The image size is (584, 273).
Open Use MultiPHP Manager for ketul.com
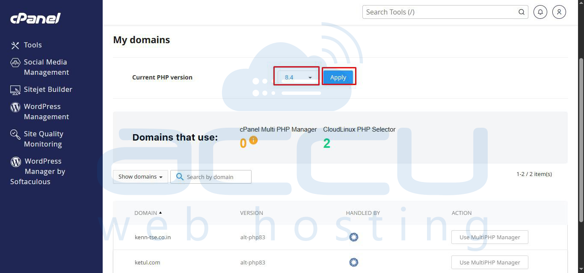[489, 262]
